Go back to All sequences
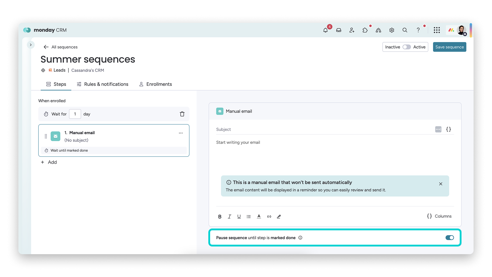This screenshot has width=492, height=277. [61, 47]
